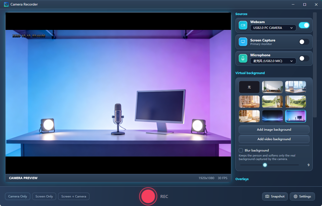This screenshot has height=206, width=322.
Task: Click the CAMERA PREVIEW label
Action: click(x=23, y=178)
